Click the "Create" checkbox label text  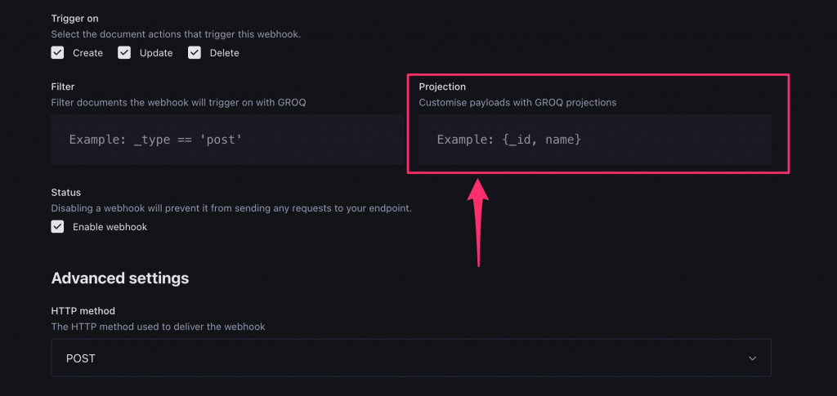tap(87, 53)
